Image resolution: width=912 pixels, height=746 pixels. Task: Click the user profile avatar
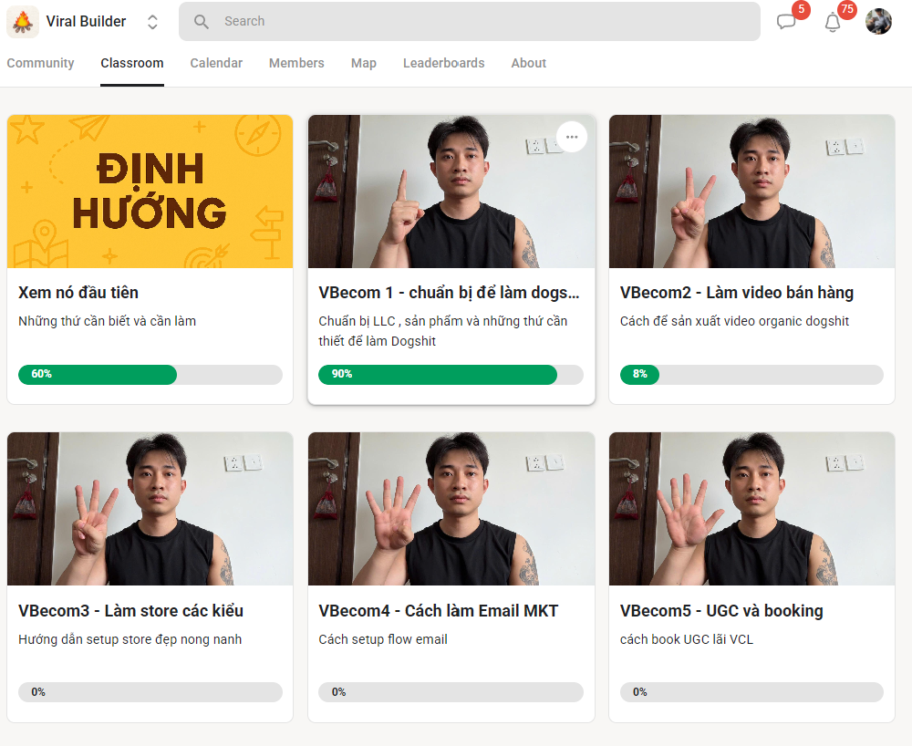878,22
